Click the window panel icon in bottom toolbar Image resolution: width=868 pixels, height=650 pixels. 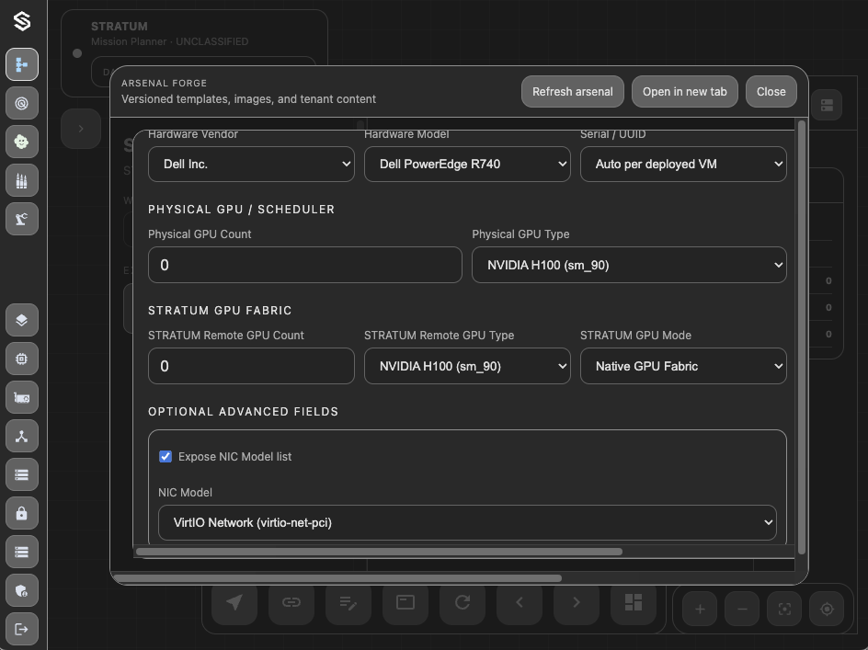point(405,602)
